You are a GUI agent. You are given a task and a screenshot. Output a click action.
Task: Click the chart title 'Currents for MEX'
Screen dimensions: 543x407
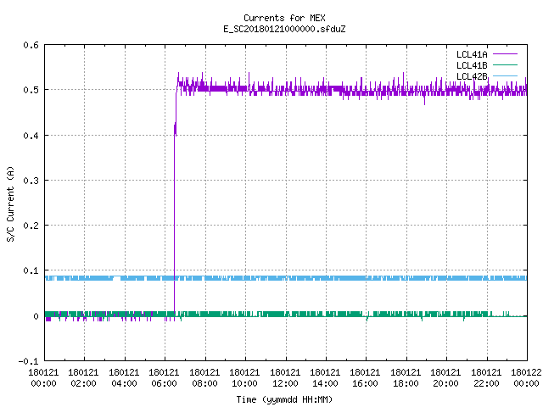click(x=284, y=18)
